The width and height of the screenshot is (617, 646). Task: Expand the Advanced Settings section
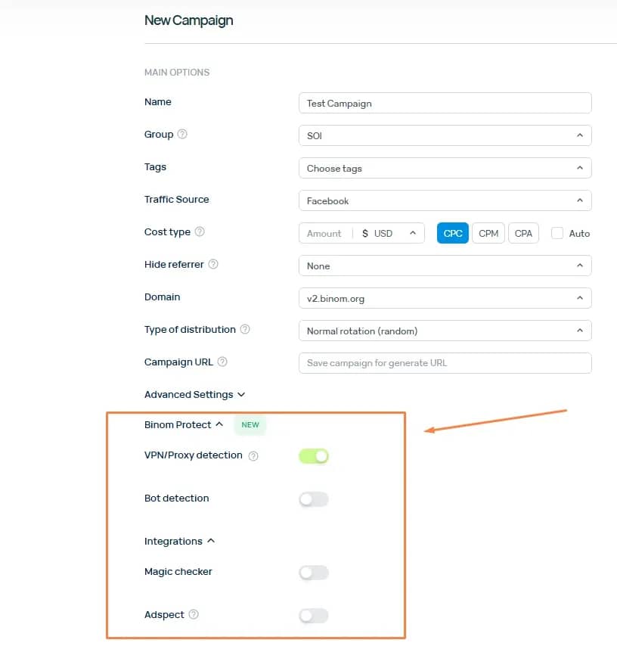195,394
